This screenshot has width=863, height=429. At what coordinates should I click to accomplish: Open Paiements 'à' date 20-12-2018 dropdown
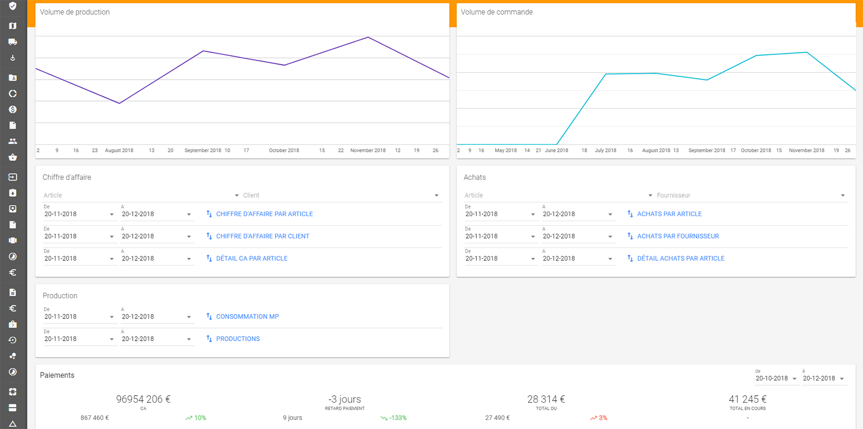824,379
